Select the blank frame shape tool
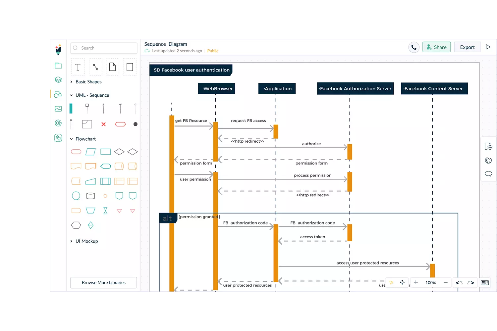Viewport: 497px width, 331px height. click(x=130, y=67)
